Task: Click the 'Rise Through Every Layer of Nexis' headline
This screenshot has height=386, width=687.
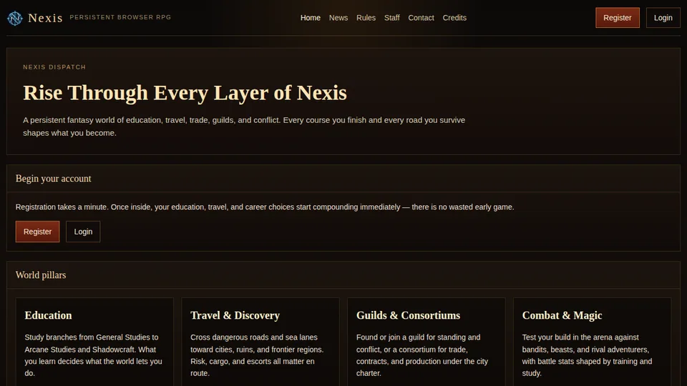Action: [x=185, y=93]
